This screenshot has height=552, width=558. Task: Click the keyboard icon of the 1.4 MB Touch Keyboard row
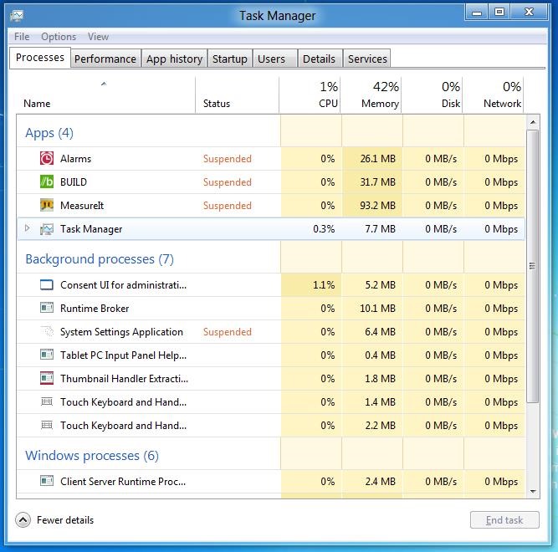click(x=47, y=402)
